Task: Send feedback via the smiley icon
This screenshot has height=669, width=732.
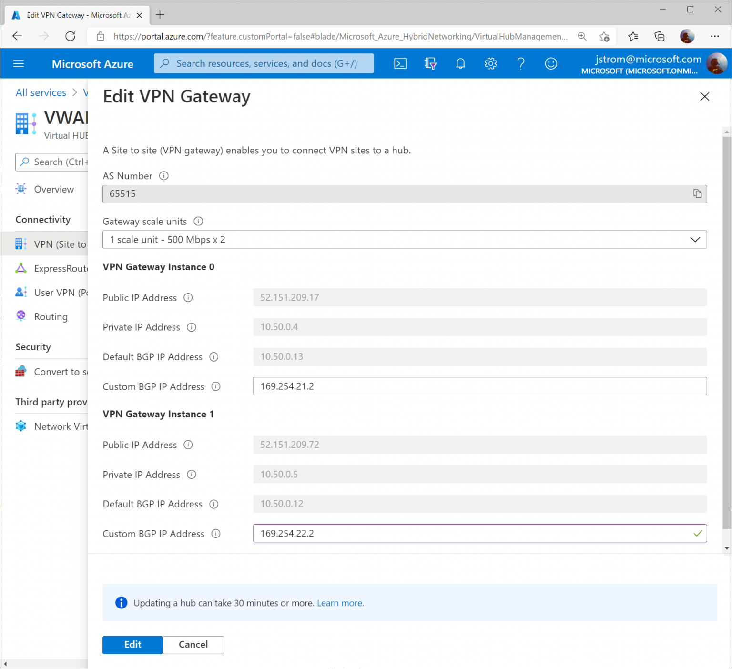Action: coord(551,63)
